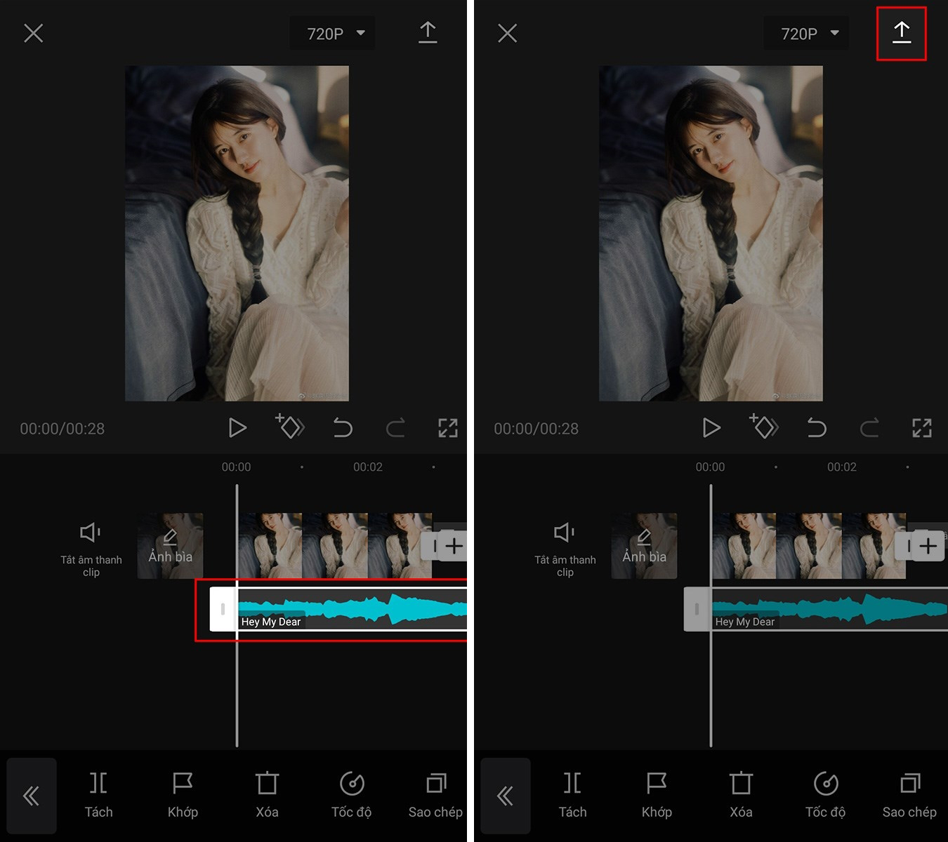
Task: Add a new clip with plus, right screen
Action: (928, 546)
